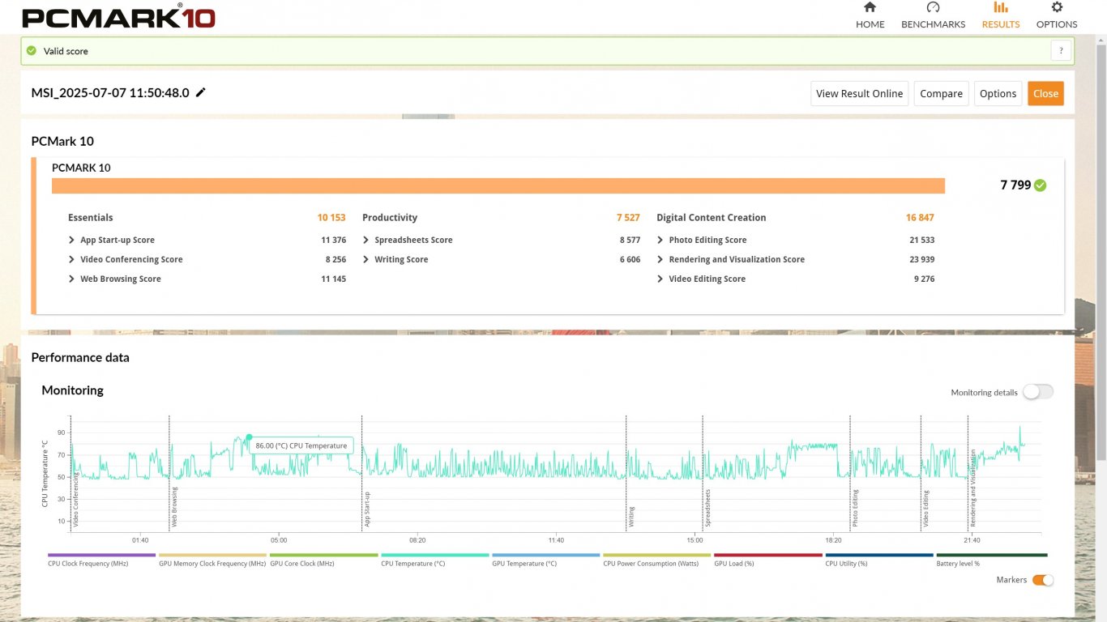The image size is (1107, 622).
Task: Click Rendering and Visualization chart marker
Action: click(x=972, y=488)
